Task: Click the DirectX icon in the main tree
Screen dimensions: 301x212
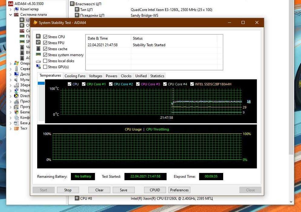Action: (17, 96)
